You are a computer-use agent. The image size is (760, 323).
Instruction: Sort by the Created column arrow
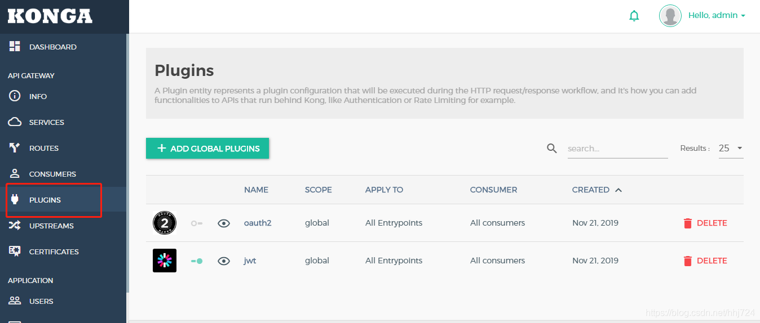pyautogui.click(x=618, y=190)
